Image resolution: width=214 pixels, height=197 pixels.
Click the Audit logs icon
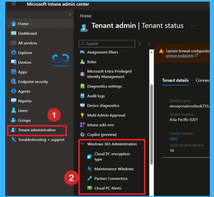82,96
